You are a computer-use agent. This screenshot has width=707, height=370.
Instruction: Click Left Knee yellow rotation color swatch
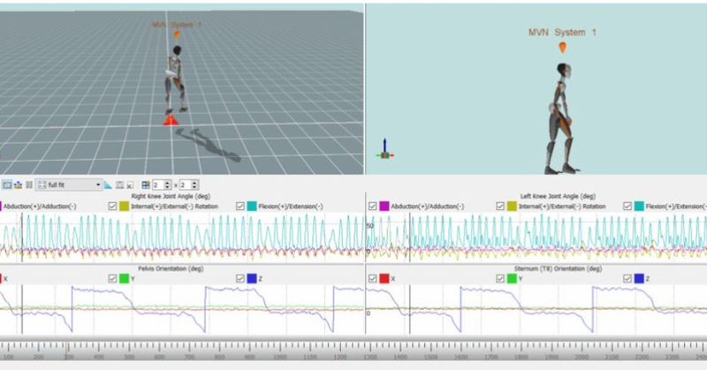(x=512, y=206)
